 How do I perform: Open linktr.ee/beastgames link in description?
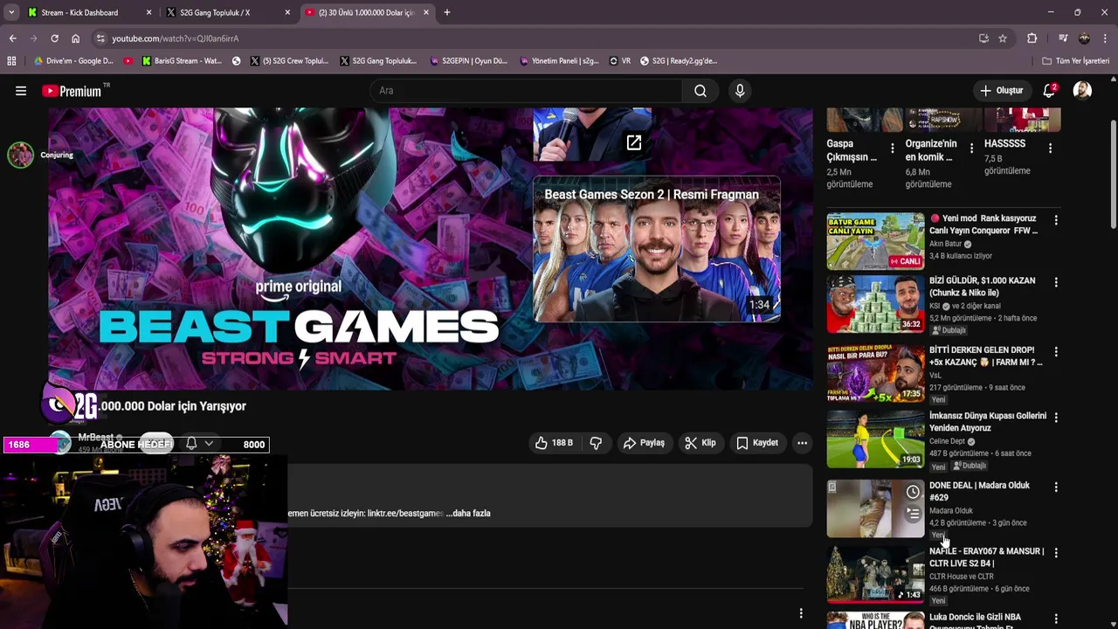pyautogui.click(x=405, y=514)
